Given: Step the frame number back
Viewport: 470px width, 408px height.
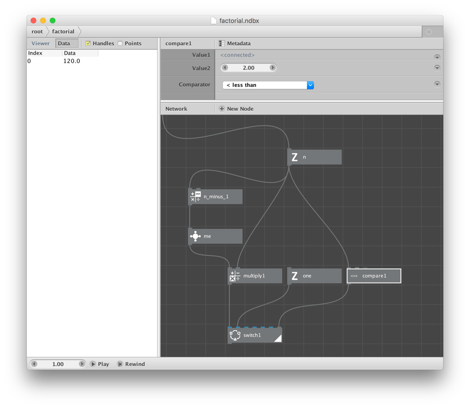Looking at the screenshot, I should [34, 364].
